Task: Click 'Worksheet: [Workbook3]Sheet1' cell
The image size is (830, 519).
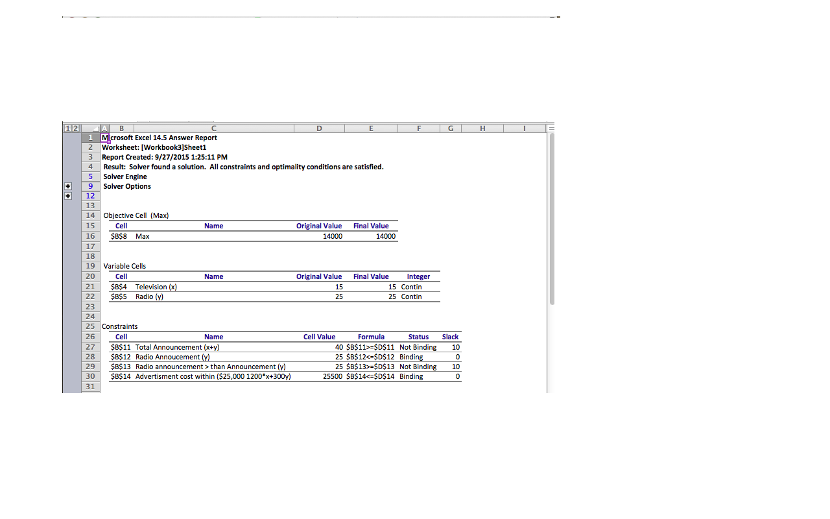Action: click(x=154, y=147)
